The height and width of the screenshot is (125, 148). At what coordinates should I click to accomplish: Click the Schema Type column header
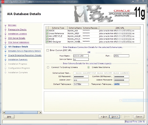(58, 28)
